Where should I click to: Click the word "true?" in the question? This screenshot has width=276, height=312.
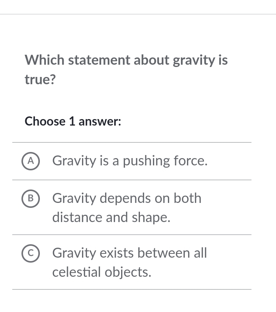tap(40, 80)
